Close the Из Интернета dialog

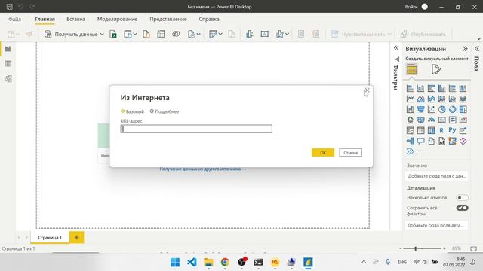click(x=367, y=90)
